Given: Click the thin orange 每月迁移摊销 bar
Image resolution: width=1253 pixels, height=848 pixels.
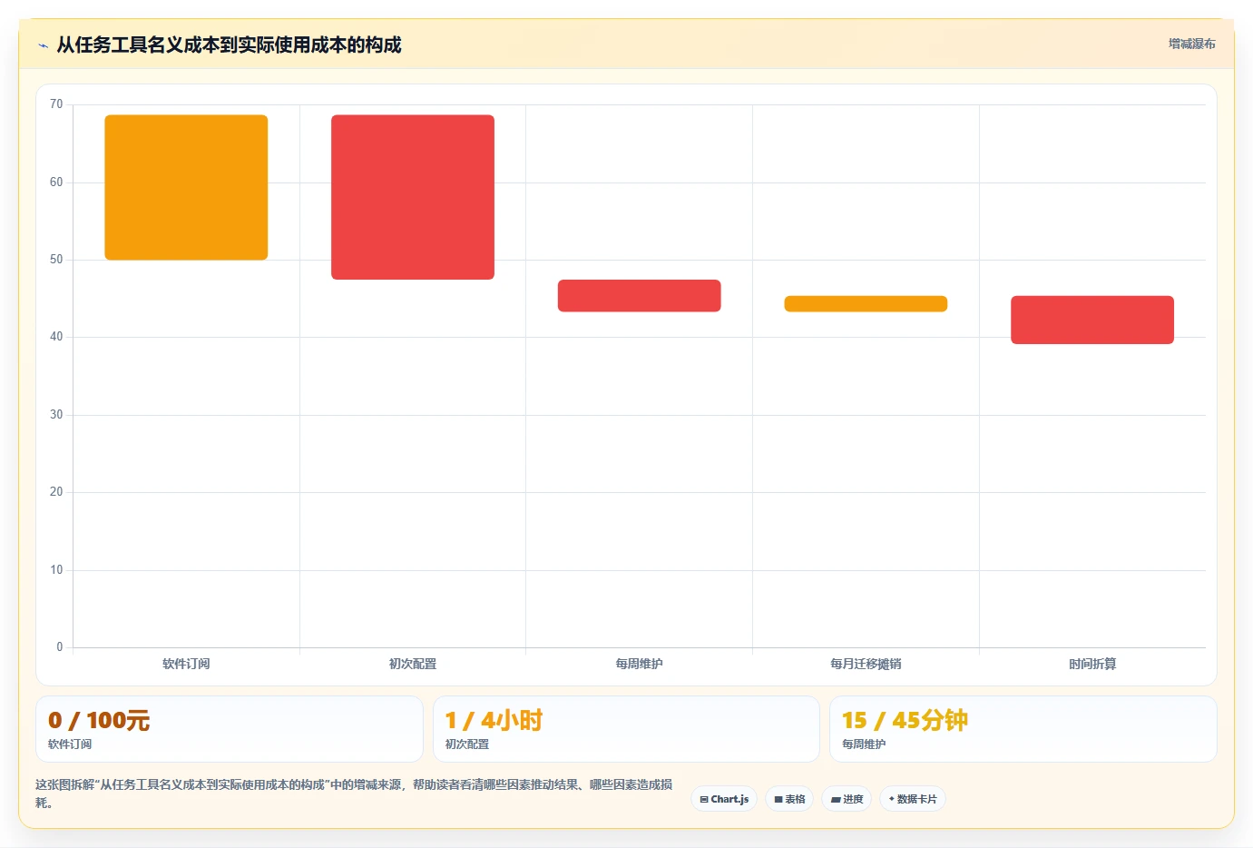Looking at the screenshot, I should pos(866,304).
